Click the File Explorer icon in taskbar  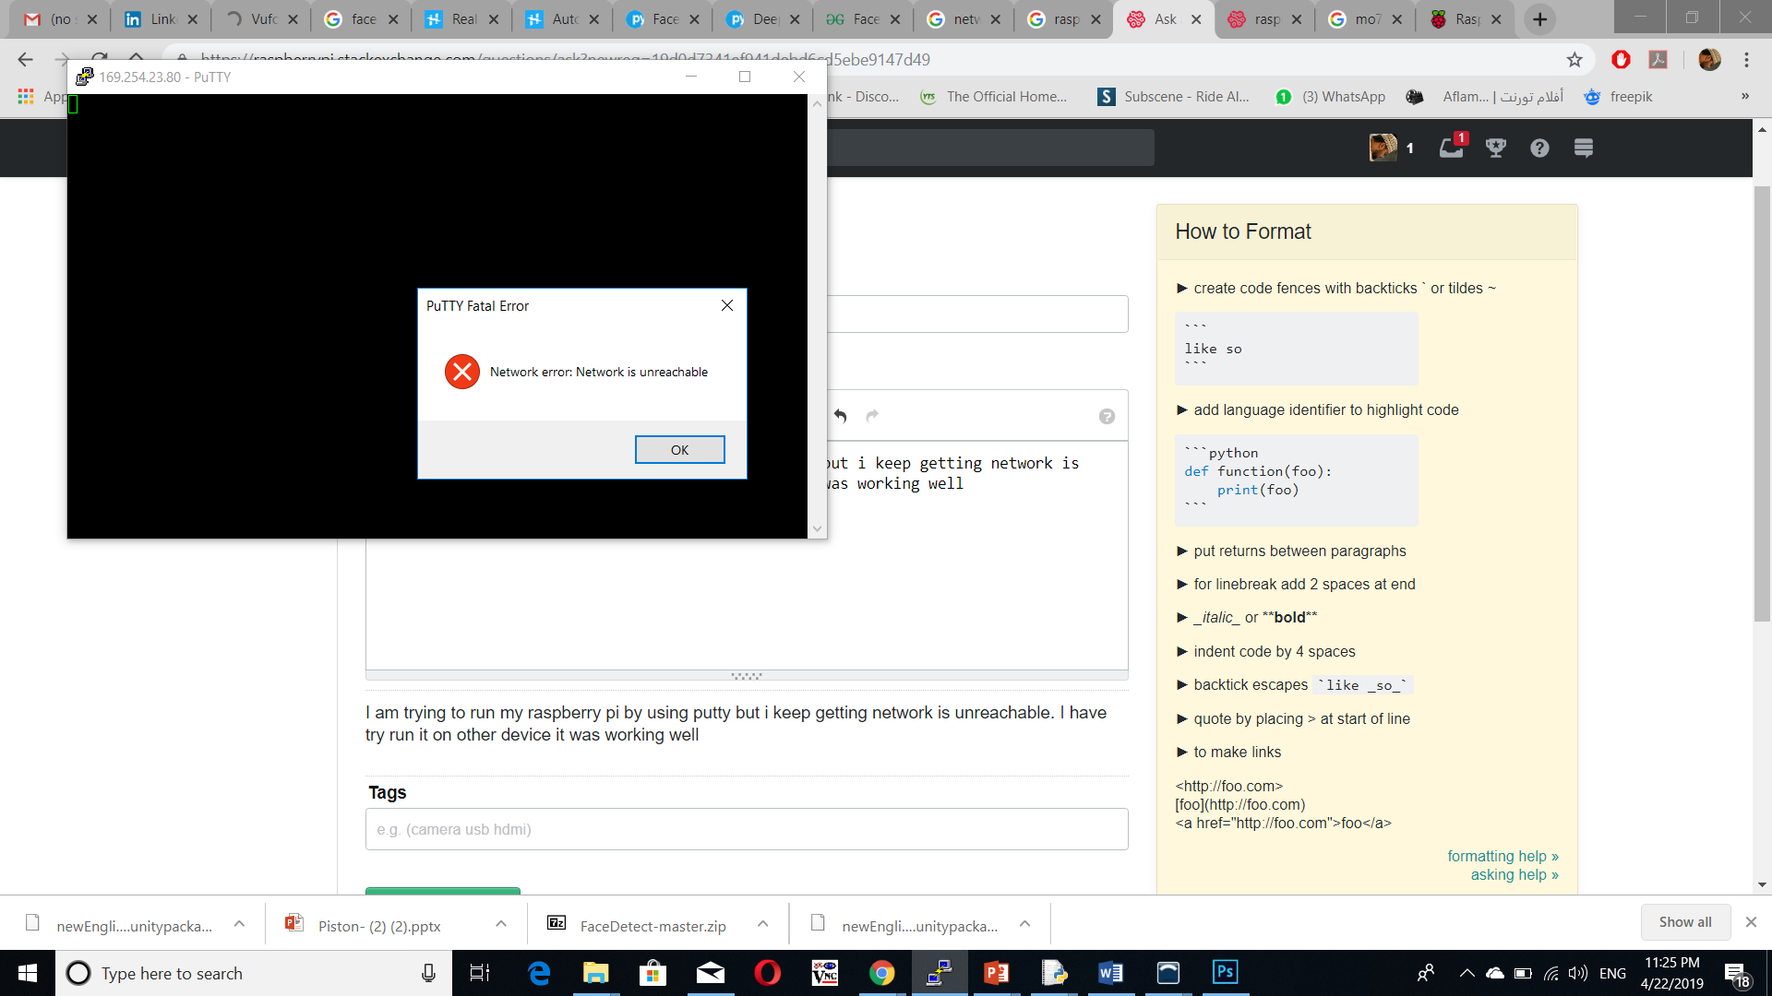coord(595,972)
